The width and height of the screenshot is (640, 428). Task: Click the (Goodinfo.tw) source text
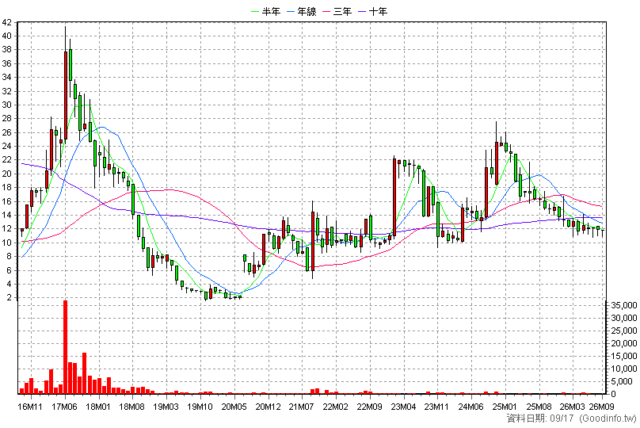608,418
